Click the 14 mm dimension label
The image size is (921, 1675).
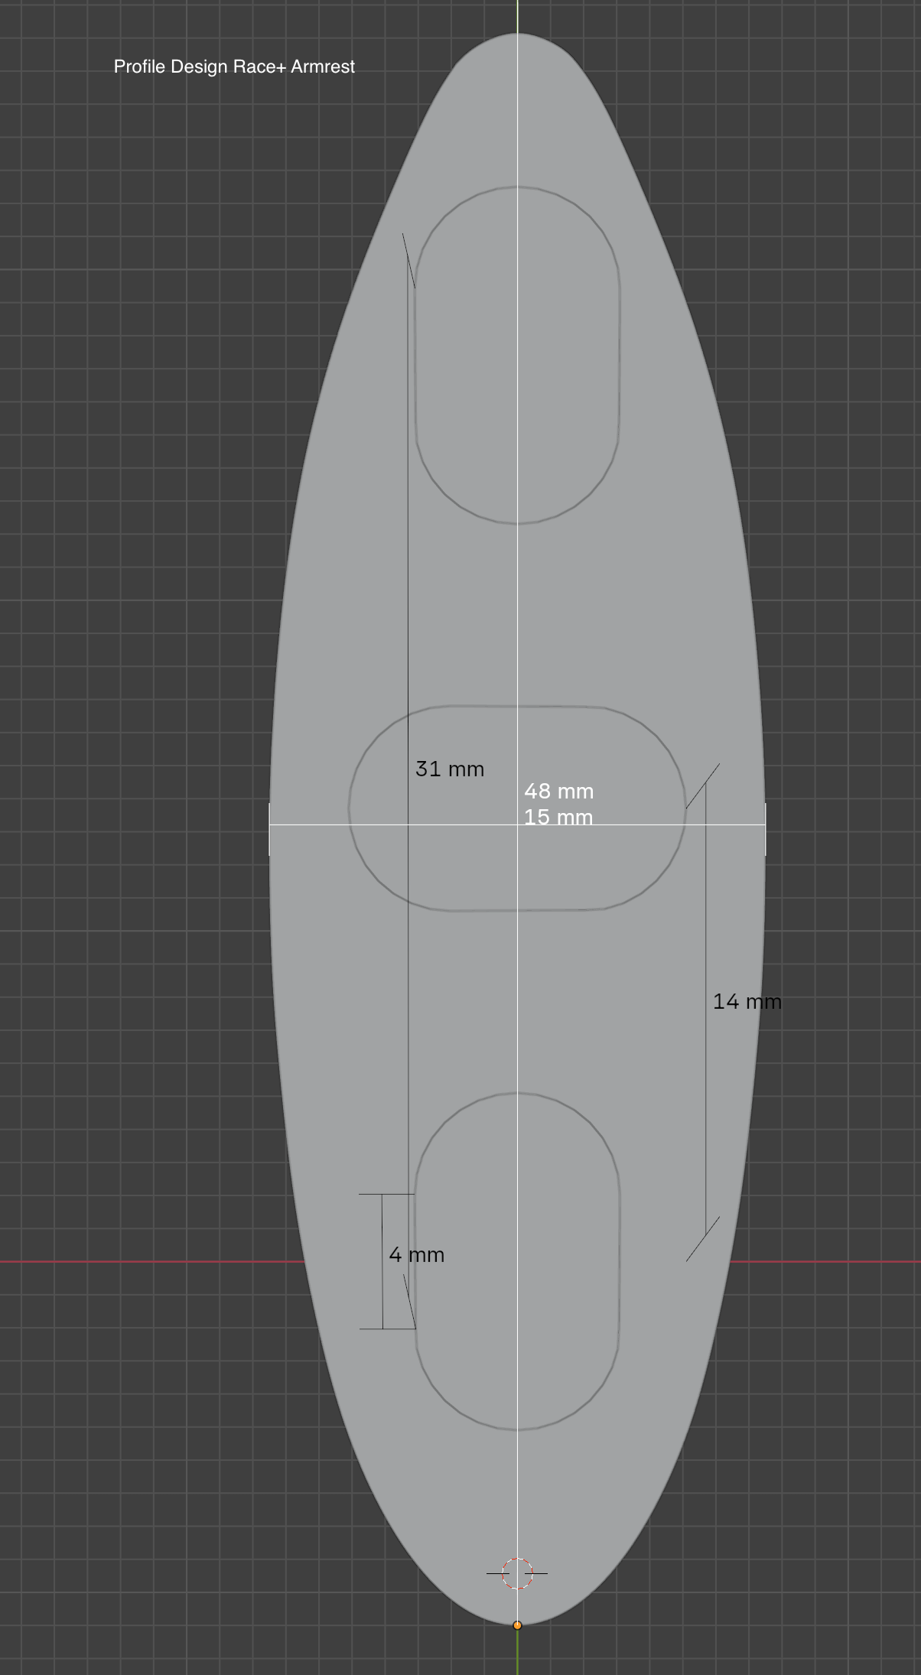(746, 1001)
